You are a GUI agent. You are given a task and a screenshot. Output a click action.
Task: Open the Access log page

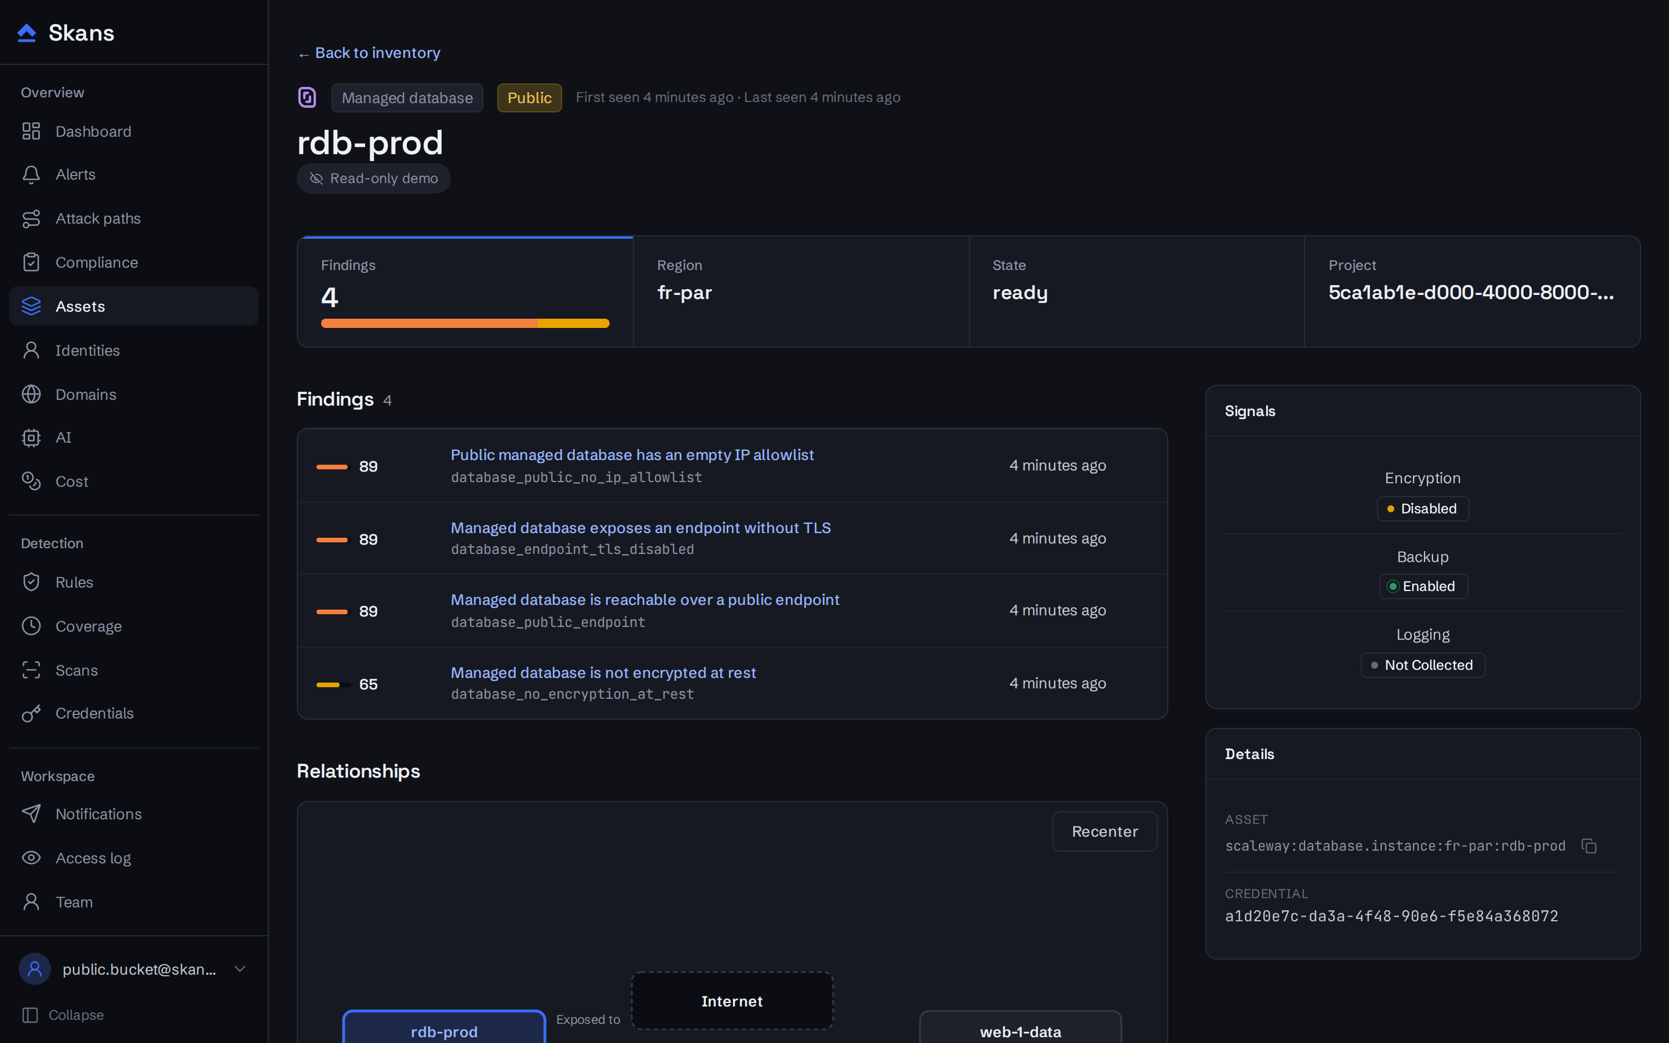(x=134, y=858)
